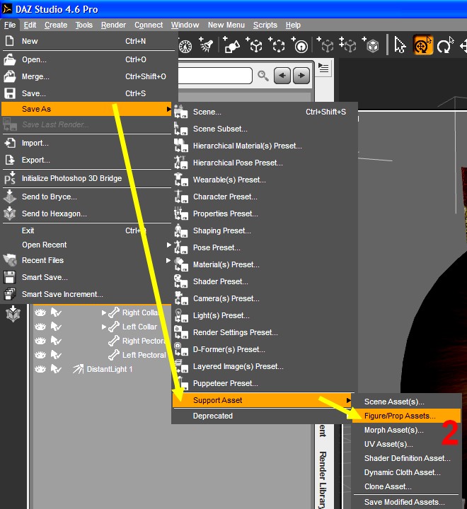Select the node selection arrow tool
The height and width of the screenshot is (509, 467).
[400, 45]
